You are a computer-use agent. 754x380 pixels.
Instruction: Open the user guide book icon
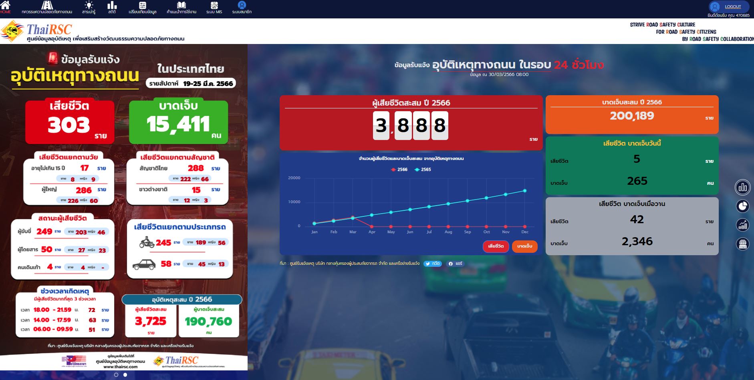[x=181, y=6]
